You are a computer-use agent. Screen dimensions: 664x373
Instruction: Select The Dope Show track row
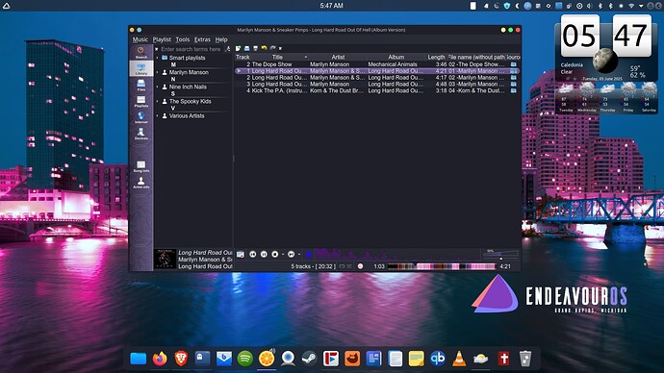coord(377,64)
